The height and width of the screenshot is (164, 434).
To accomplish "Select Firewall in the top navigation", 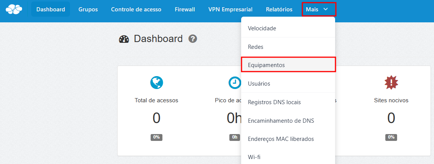I will point(185,9).
